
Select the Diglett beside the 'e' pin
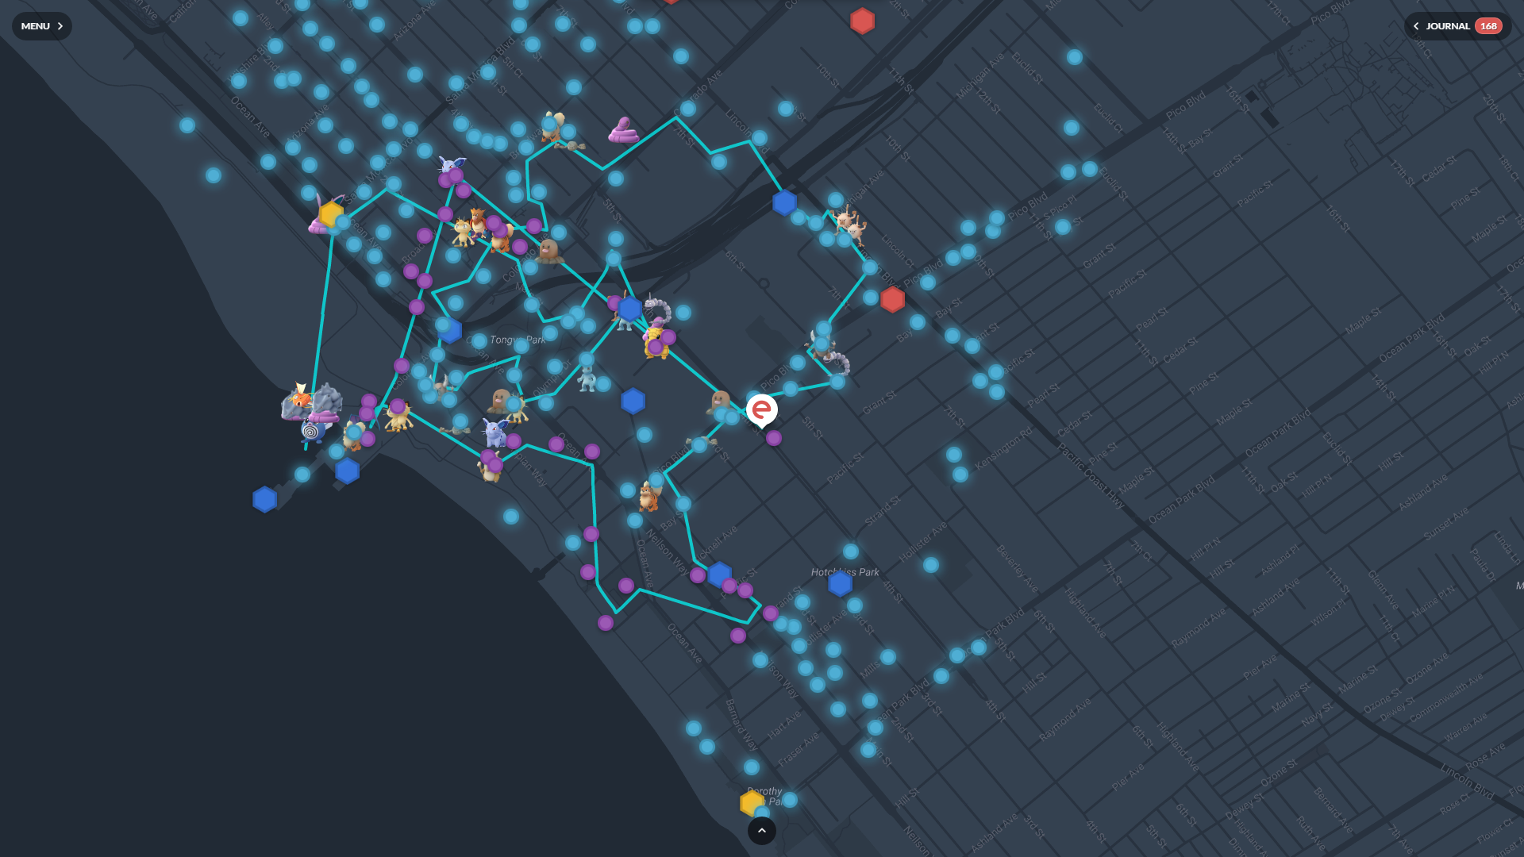click(720, 402)
